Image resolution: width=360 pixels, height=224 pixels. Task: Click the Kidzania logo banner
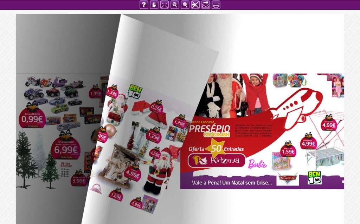click(217, 161)
